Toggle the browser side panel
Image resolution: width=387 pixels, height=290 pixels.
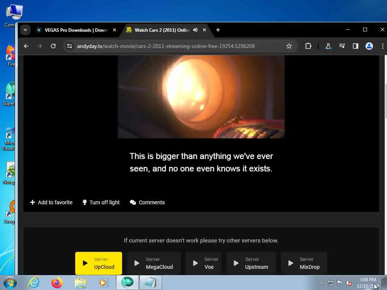pos(355,46)
